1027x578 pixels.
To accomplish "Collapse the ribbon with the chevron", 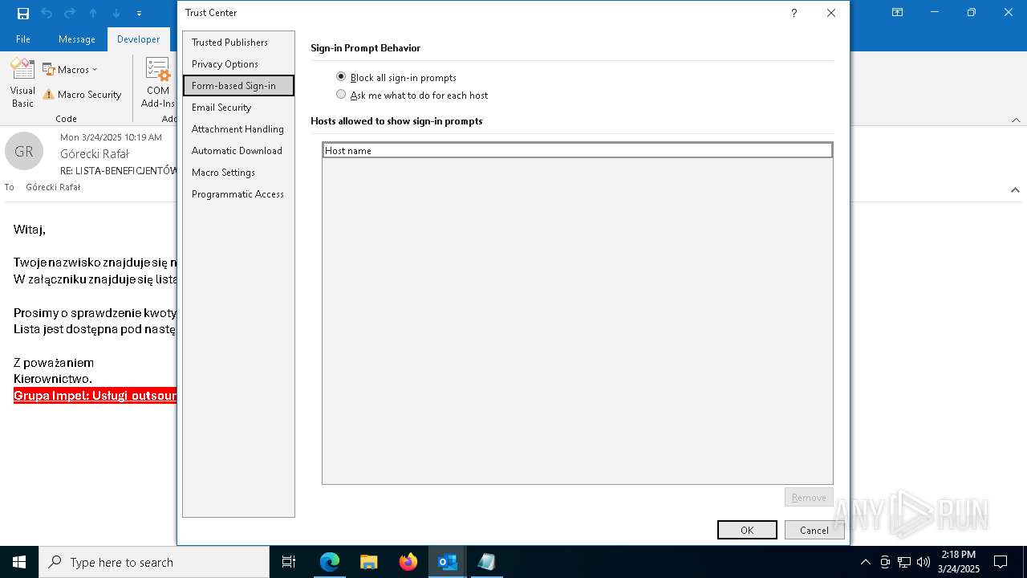I will (x=1015, y=120).
